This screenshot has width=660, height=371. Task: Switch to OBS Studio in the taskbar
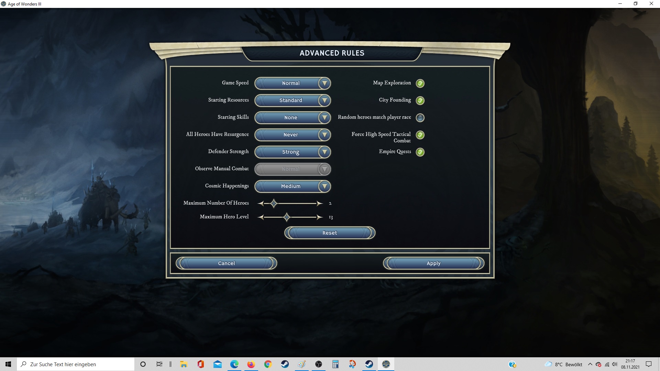[318, 364]
